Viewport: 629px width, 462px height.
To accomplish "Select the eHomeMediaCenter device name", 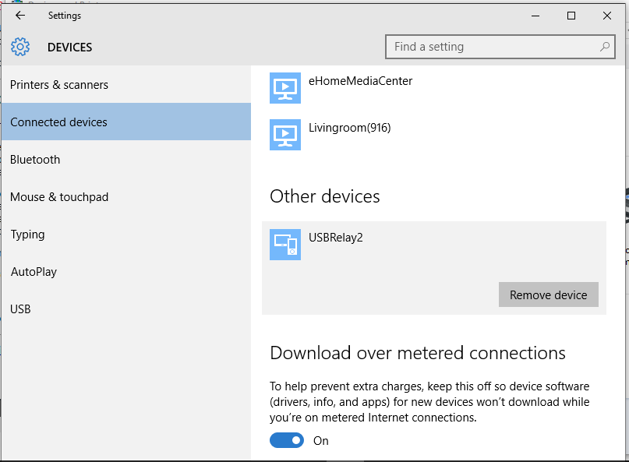I will pos(360,81).
